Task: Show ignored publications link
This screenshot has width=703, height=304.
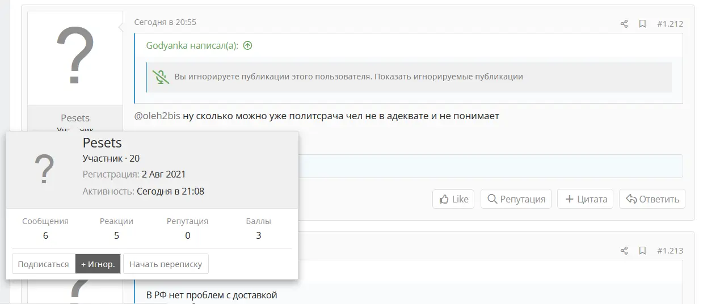Action: 449,77
